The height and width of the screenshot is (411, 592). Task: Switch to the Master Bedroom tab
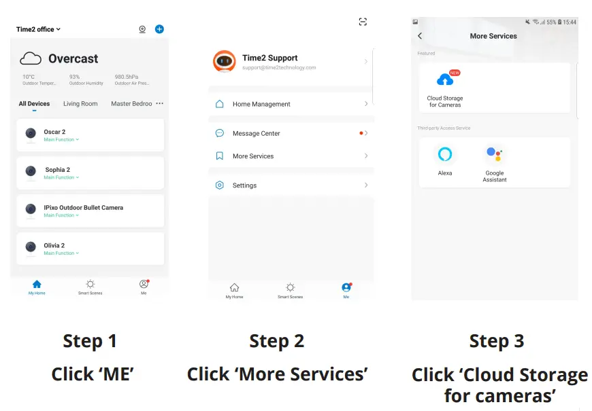pyautogui.click(x=131, y=104)
